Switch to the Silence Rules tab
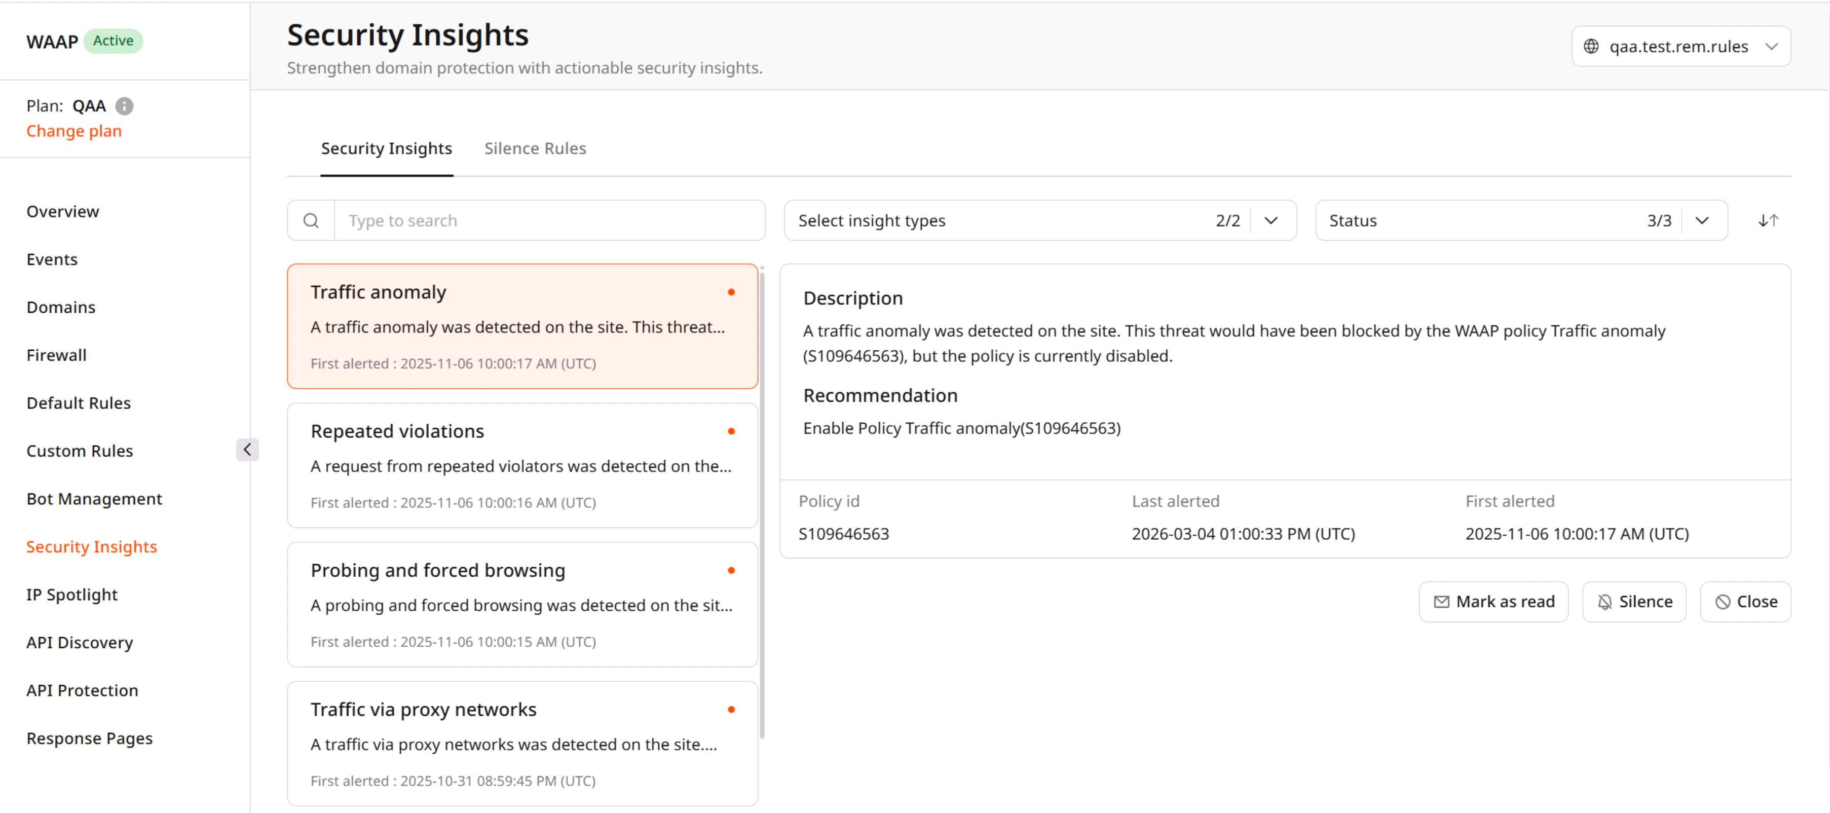Screen dimensions: 1830x813 tap(535, 149)
